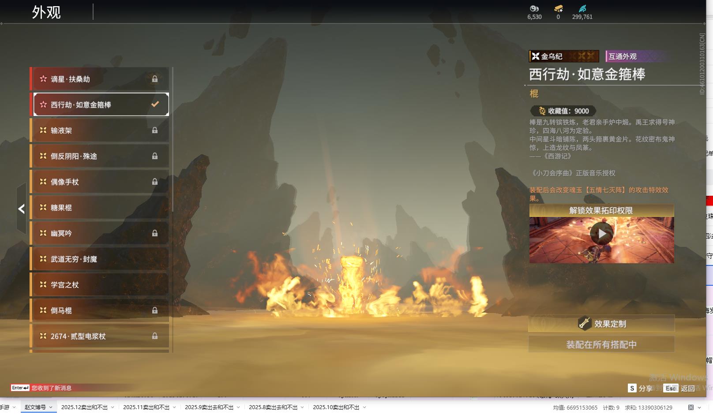Click the Enter key new-message icon

coord(20,388)
